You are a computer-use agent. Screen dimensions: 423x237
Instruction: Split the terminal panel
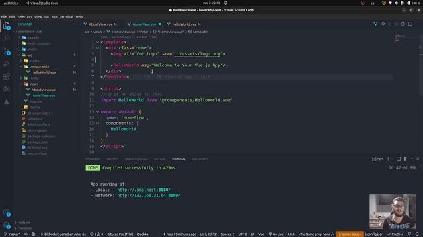coord(399,159)
